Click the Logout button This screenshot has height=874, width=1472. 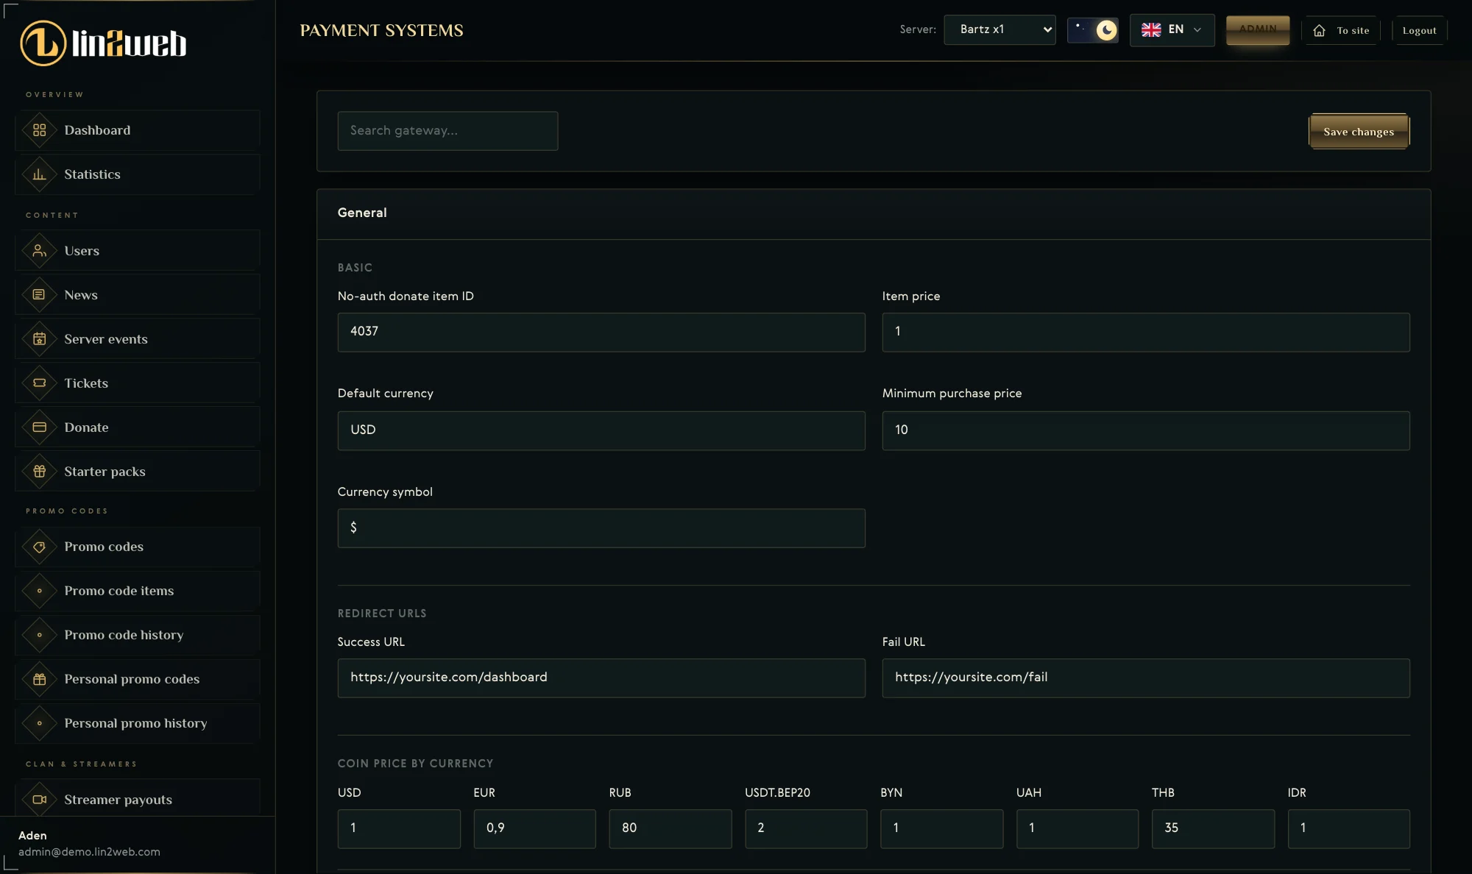pos(1419,31)
